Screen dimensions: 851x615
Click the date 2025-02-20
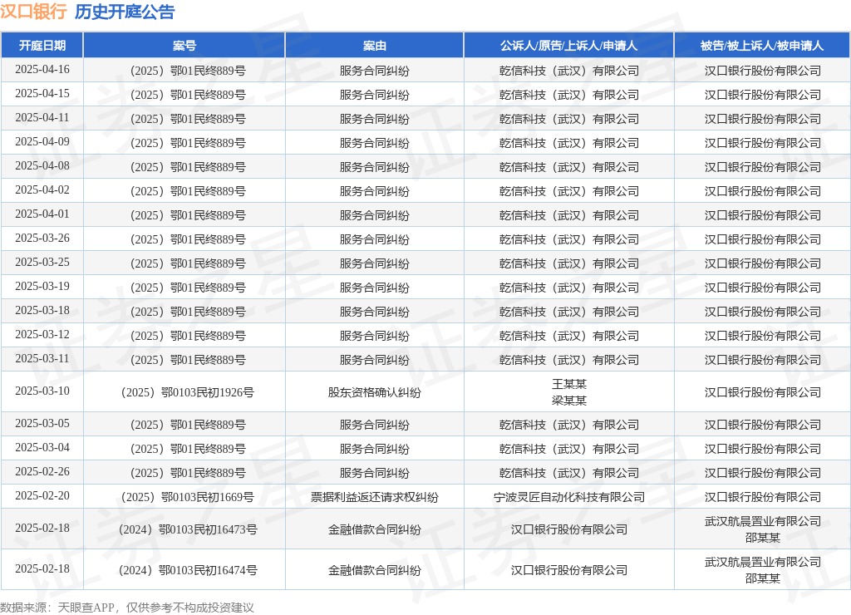[x=42, y=495]
